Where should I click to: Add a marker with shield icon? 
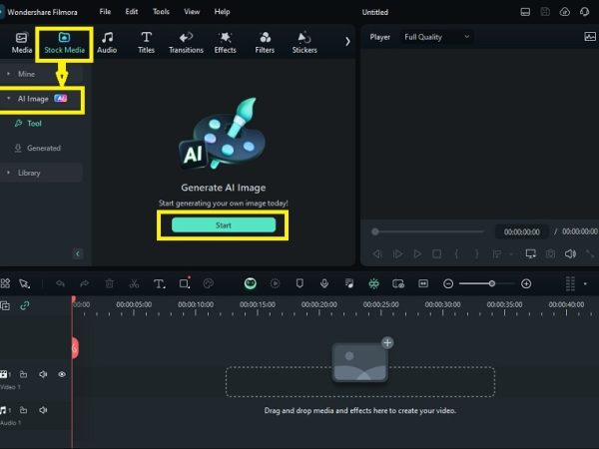(x=299, y=283)
